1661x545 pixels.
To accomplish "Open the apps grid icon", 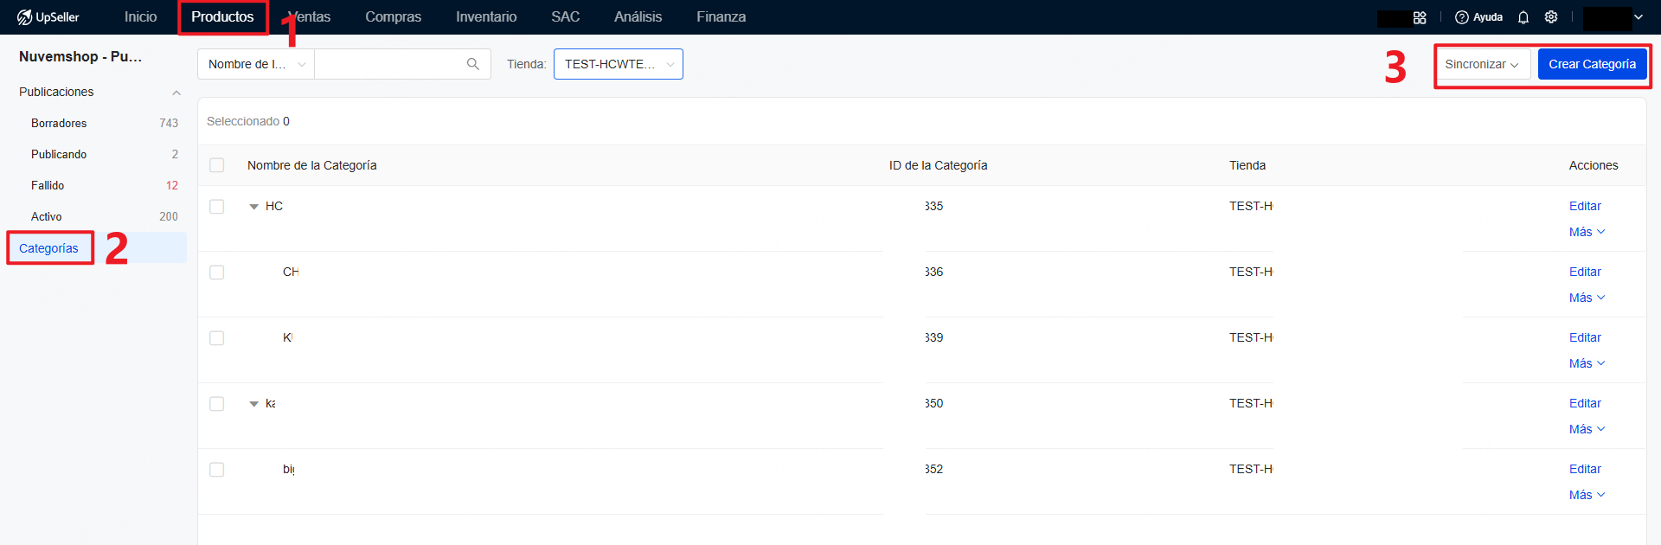I will click(x=1420, y=17).
